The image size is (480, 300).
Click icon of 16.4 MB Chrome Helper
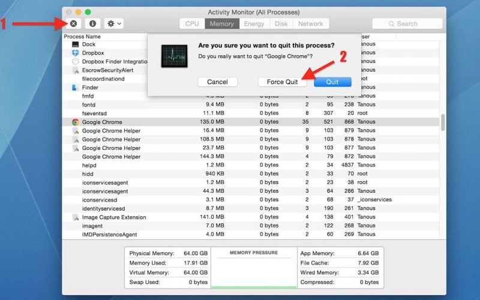[x=76, y=131]
